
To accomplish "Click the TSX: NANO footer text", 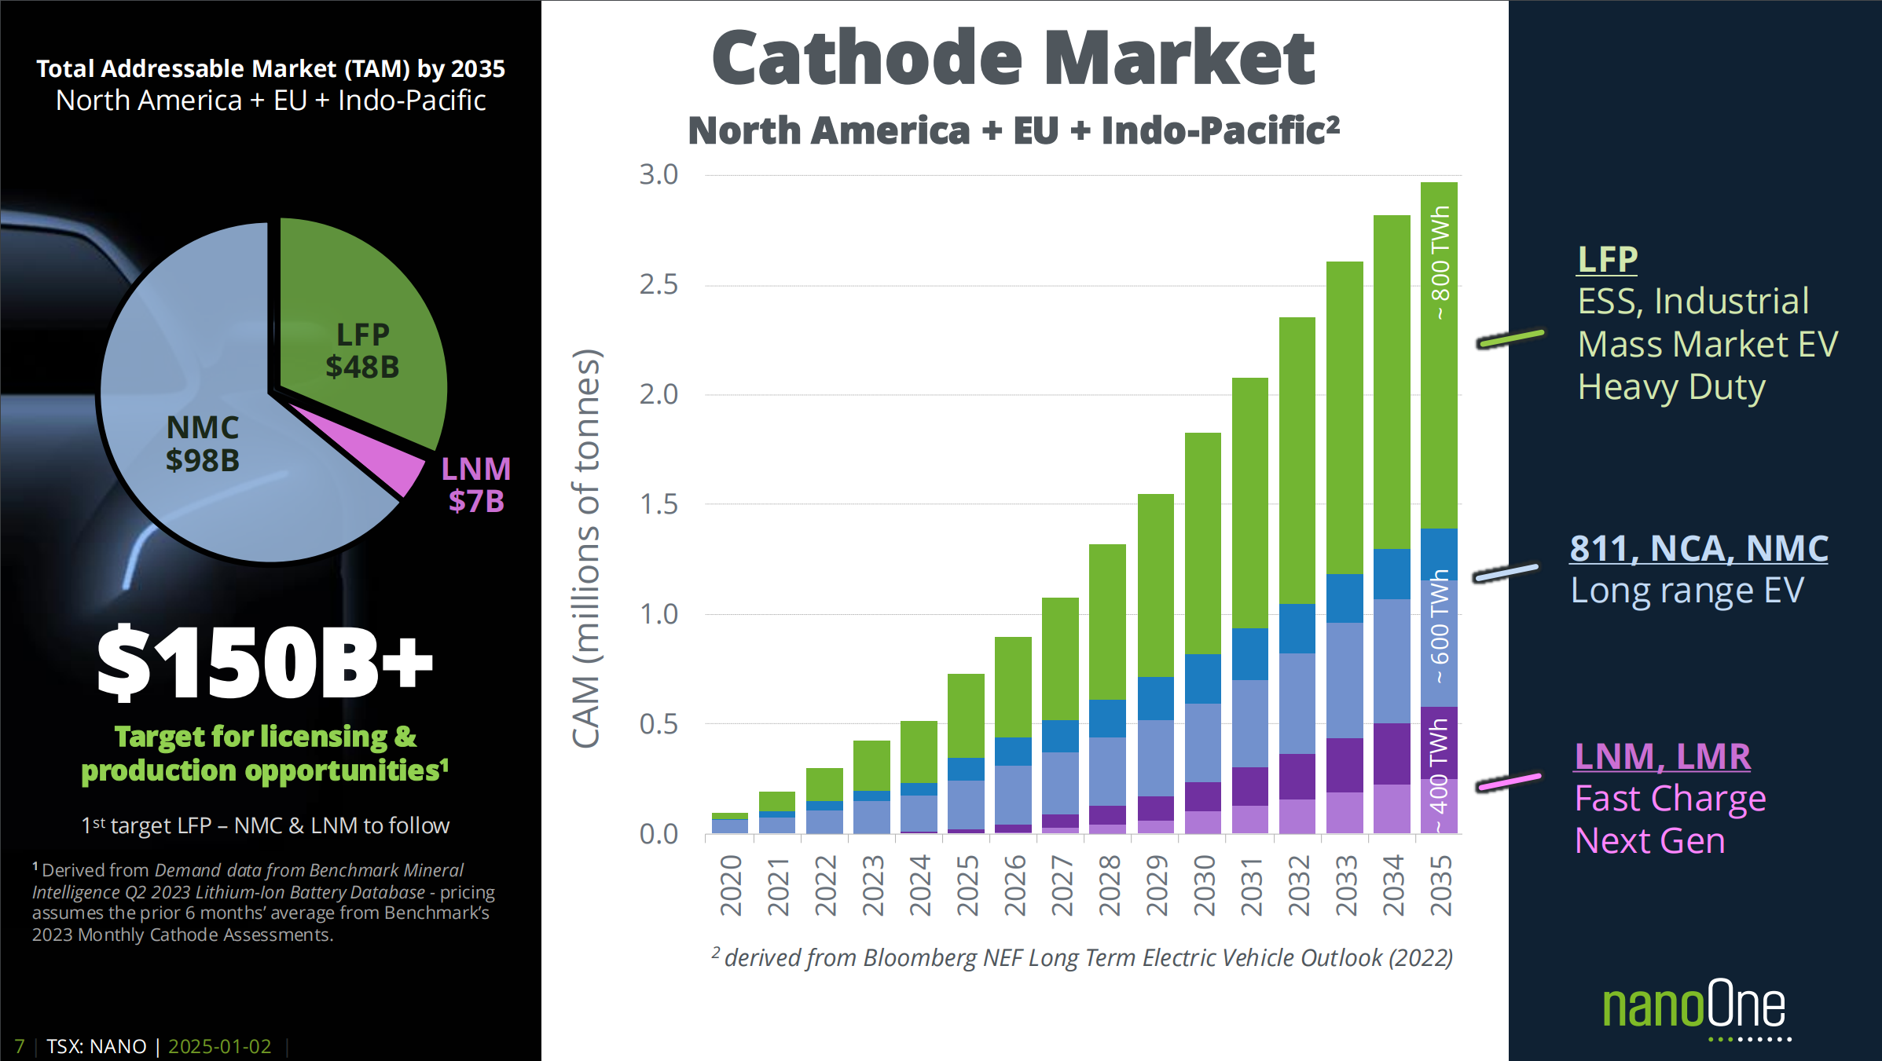I will [x=96, y=1046].
